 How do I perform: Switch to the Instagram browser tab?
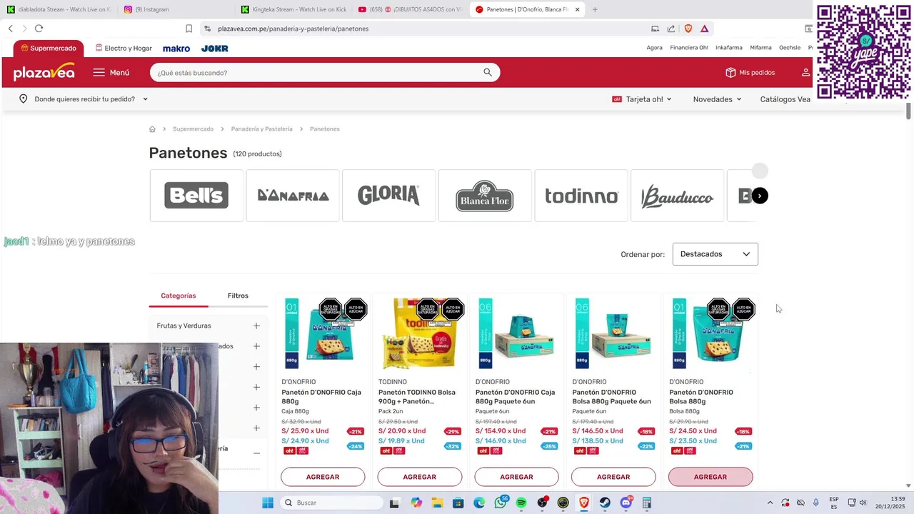click(x=151, y=9)
